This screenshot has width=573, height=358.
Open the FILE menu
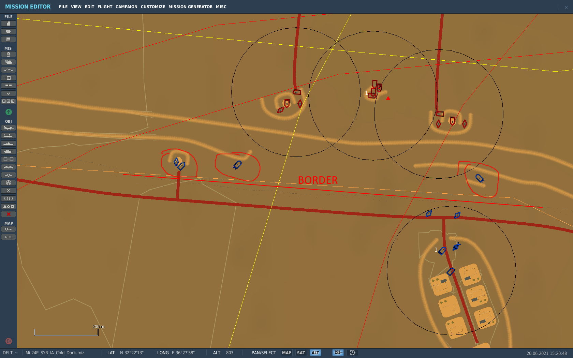[63, 7]
